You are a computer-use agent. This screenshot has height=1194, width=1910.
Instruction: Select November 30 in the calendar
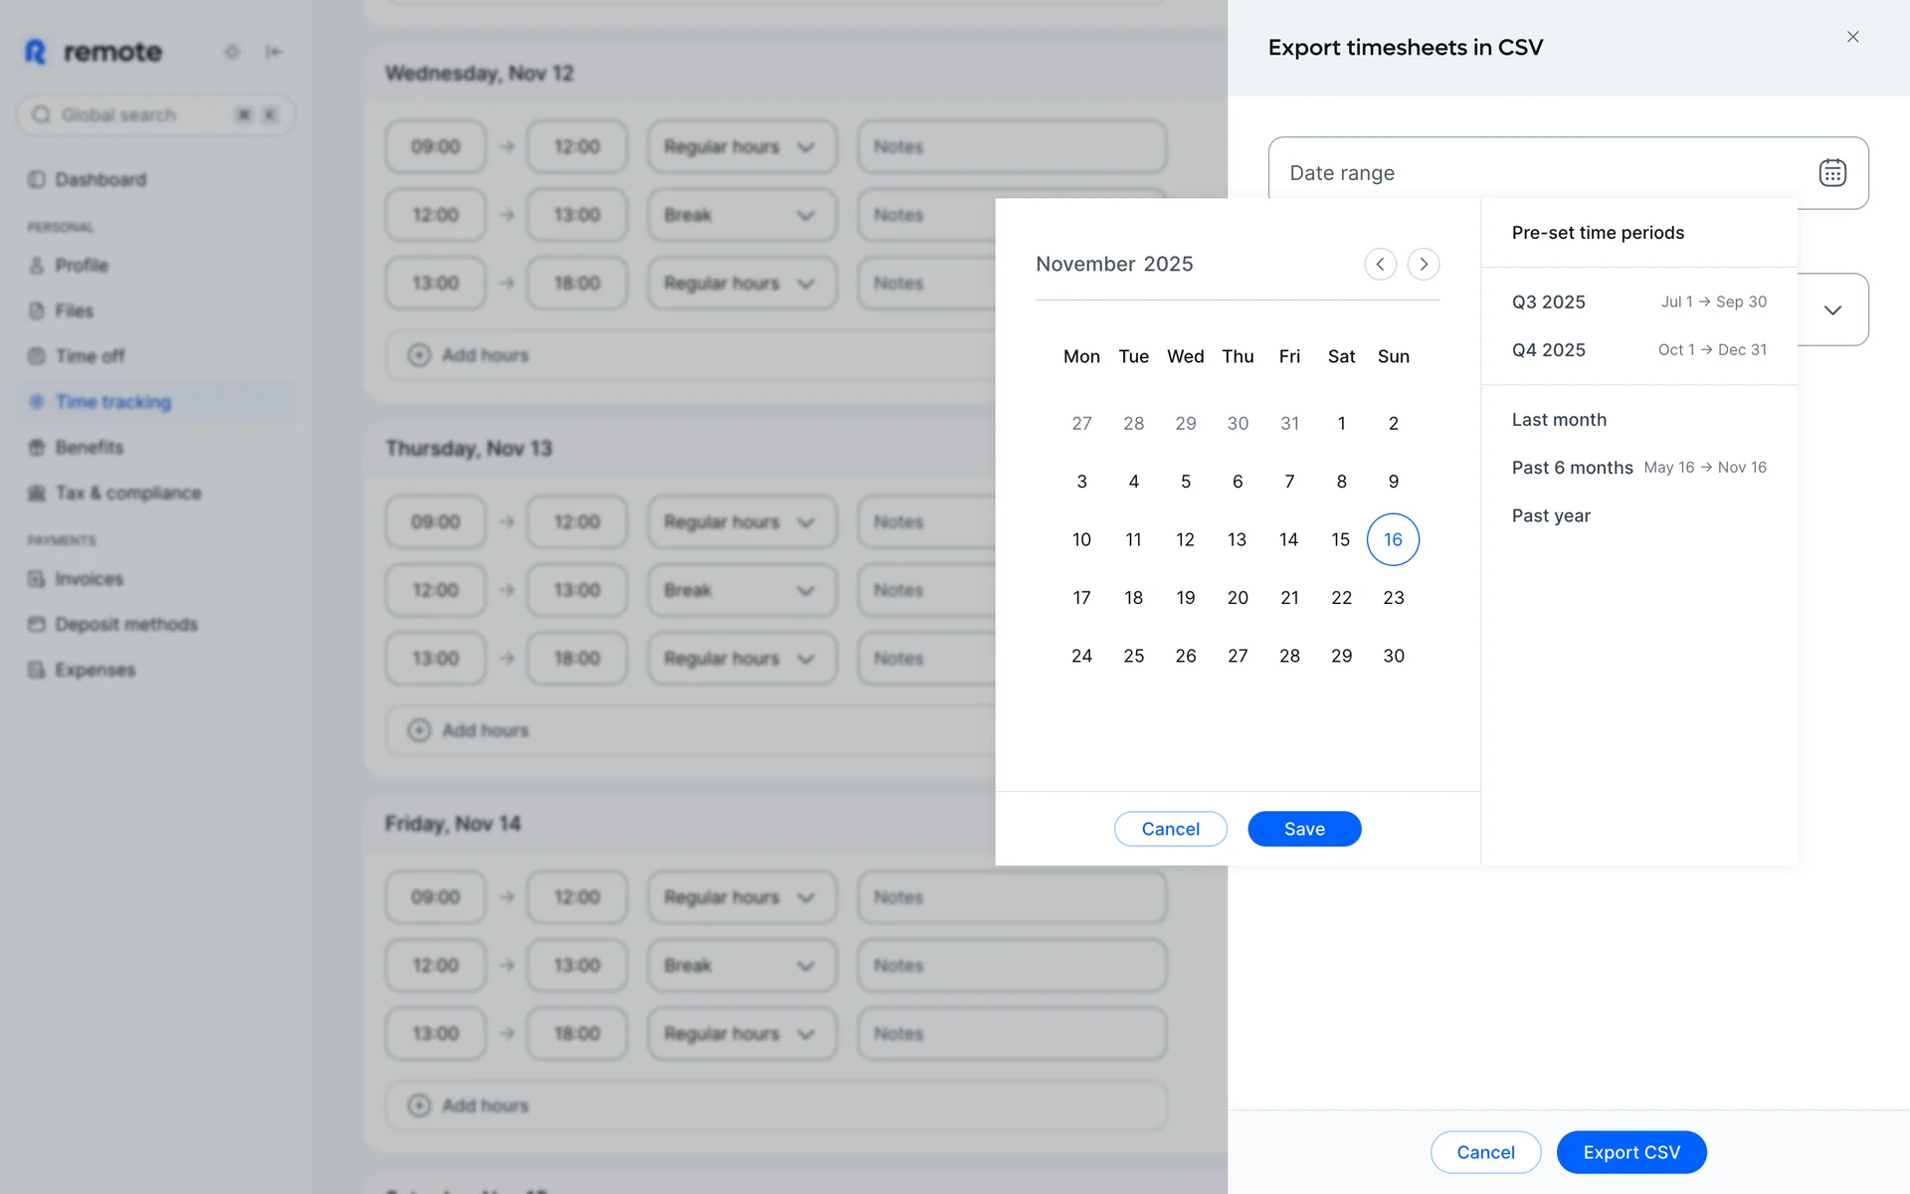(x=1393, y=656)
